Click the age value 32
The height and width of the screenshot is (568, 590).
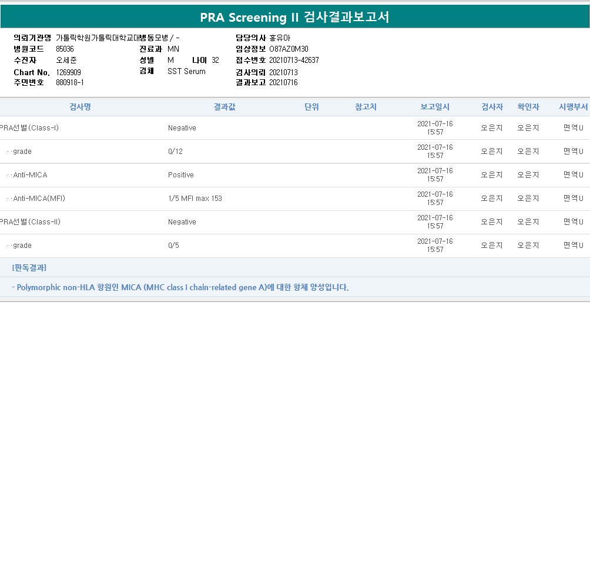[x=215, y=60]
